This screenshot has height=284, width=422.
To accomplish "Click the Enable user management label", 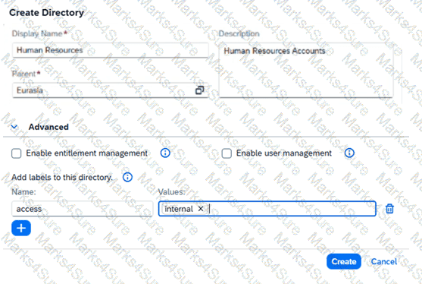I will (284, 153).
